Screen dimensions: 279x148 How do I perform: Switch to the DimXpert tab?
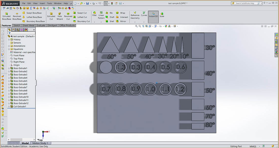pos(52,25)
